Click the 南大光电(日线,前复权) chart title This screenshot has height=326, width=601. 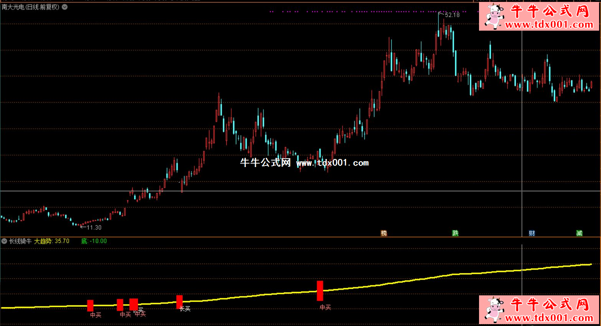(x=31, y=7)
